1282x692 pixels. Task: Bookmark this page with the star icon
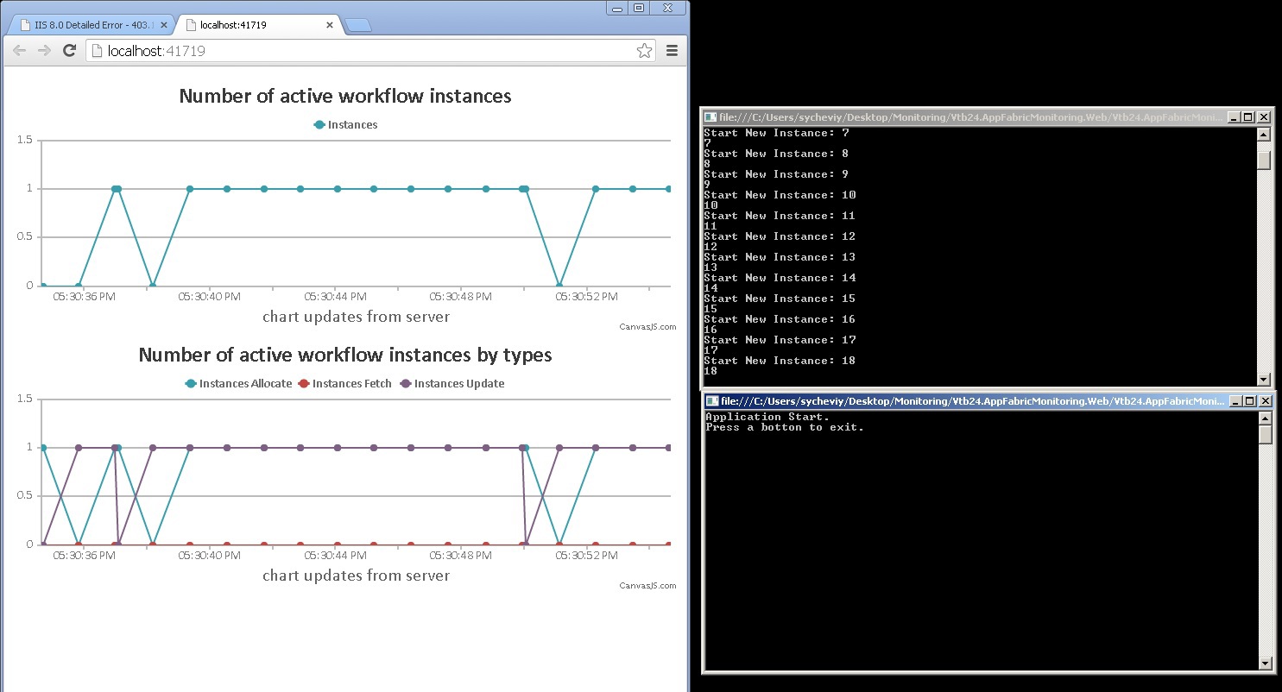[x=644, y=51]
